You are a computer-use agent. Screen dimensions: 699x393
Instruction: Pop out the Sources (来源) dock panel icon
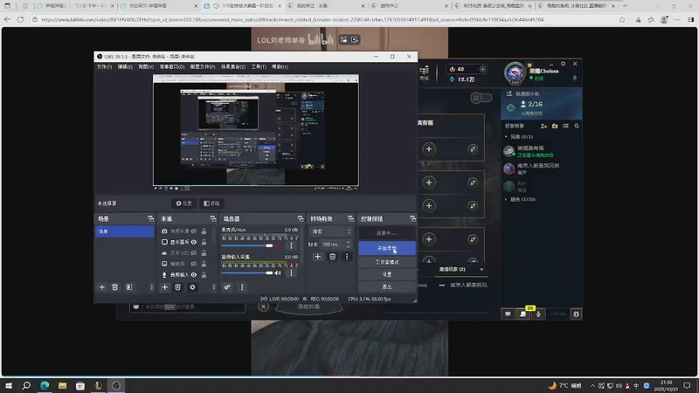(213, 219)
